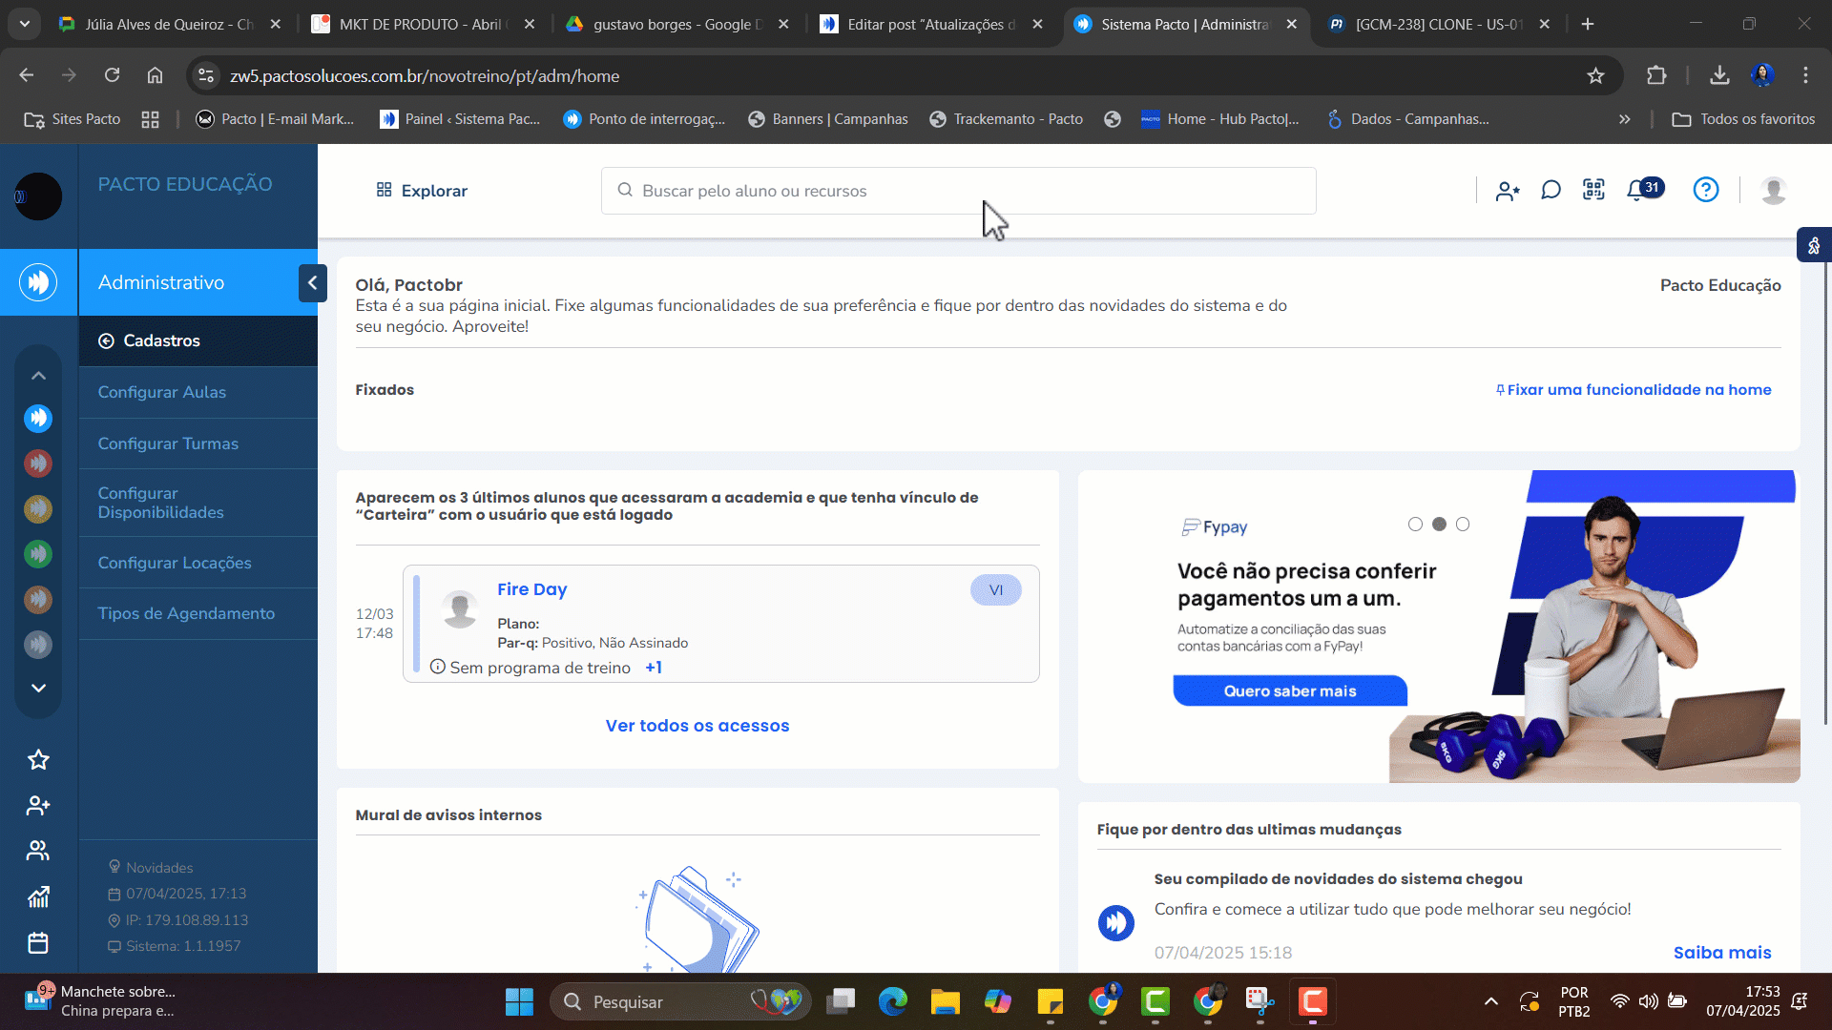Open the calendar icon in left sidebar
The height and width of the screenshot is (1030, 1832).
coord(38,943)
